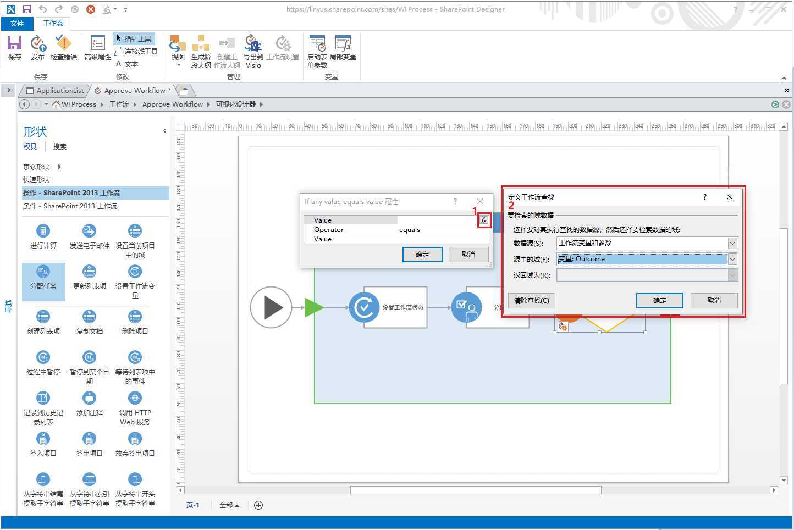Select the 发送电子邮件 shape

pyautogui.click(x=89, y=237)
